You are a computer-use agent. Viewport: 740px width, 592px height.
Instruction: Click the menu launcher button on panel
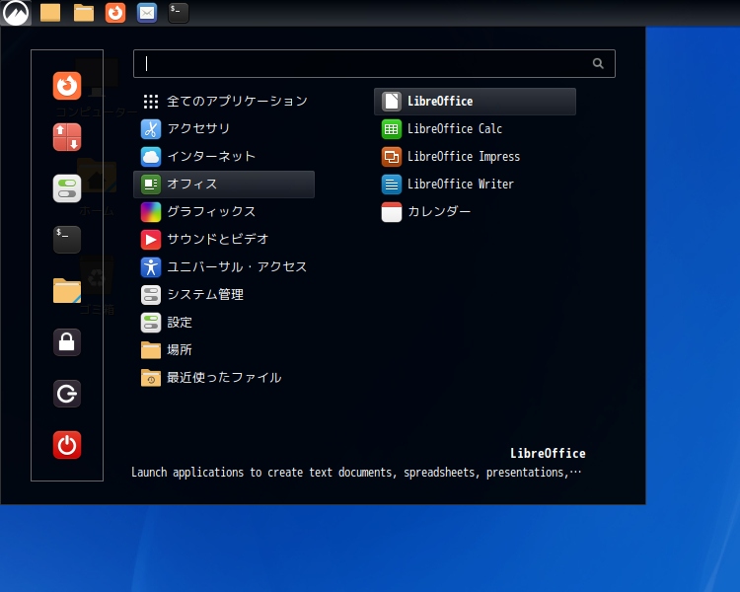pos(16,13)
